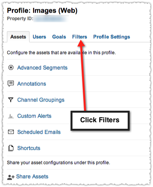The width and height of the screenshot is (153, 187).
Task: Click the Channel Groupings funnel icon
Action: pos(11,100)
